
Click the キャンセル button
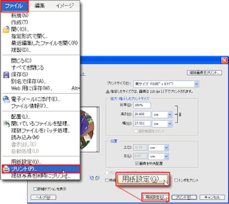pos(212,197)
